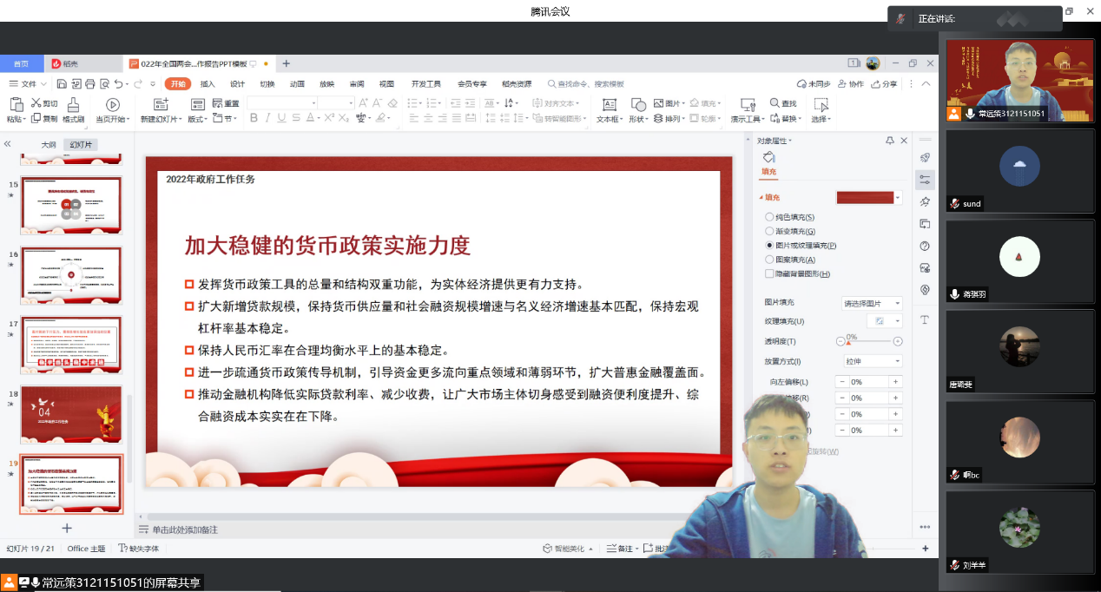
Task: Open the Object Properties sliders icon in side rail
Action: pyautogui.click(x=925, y=180)
